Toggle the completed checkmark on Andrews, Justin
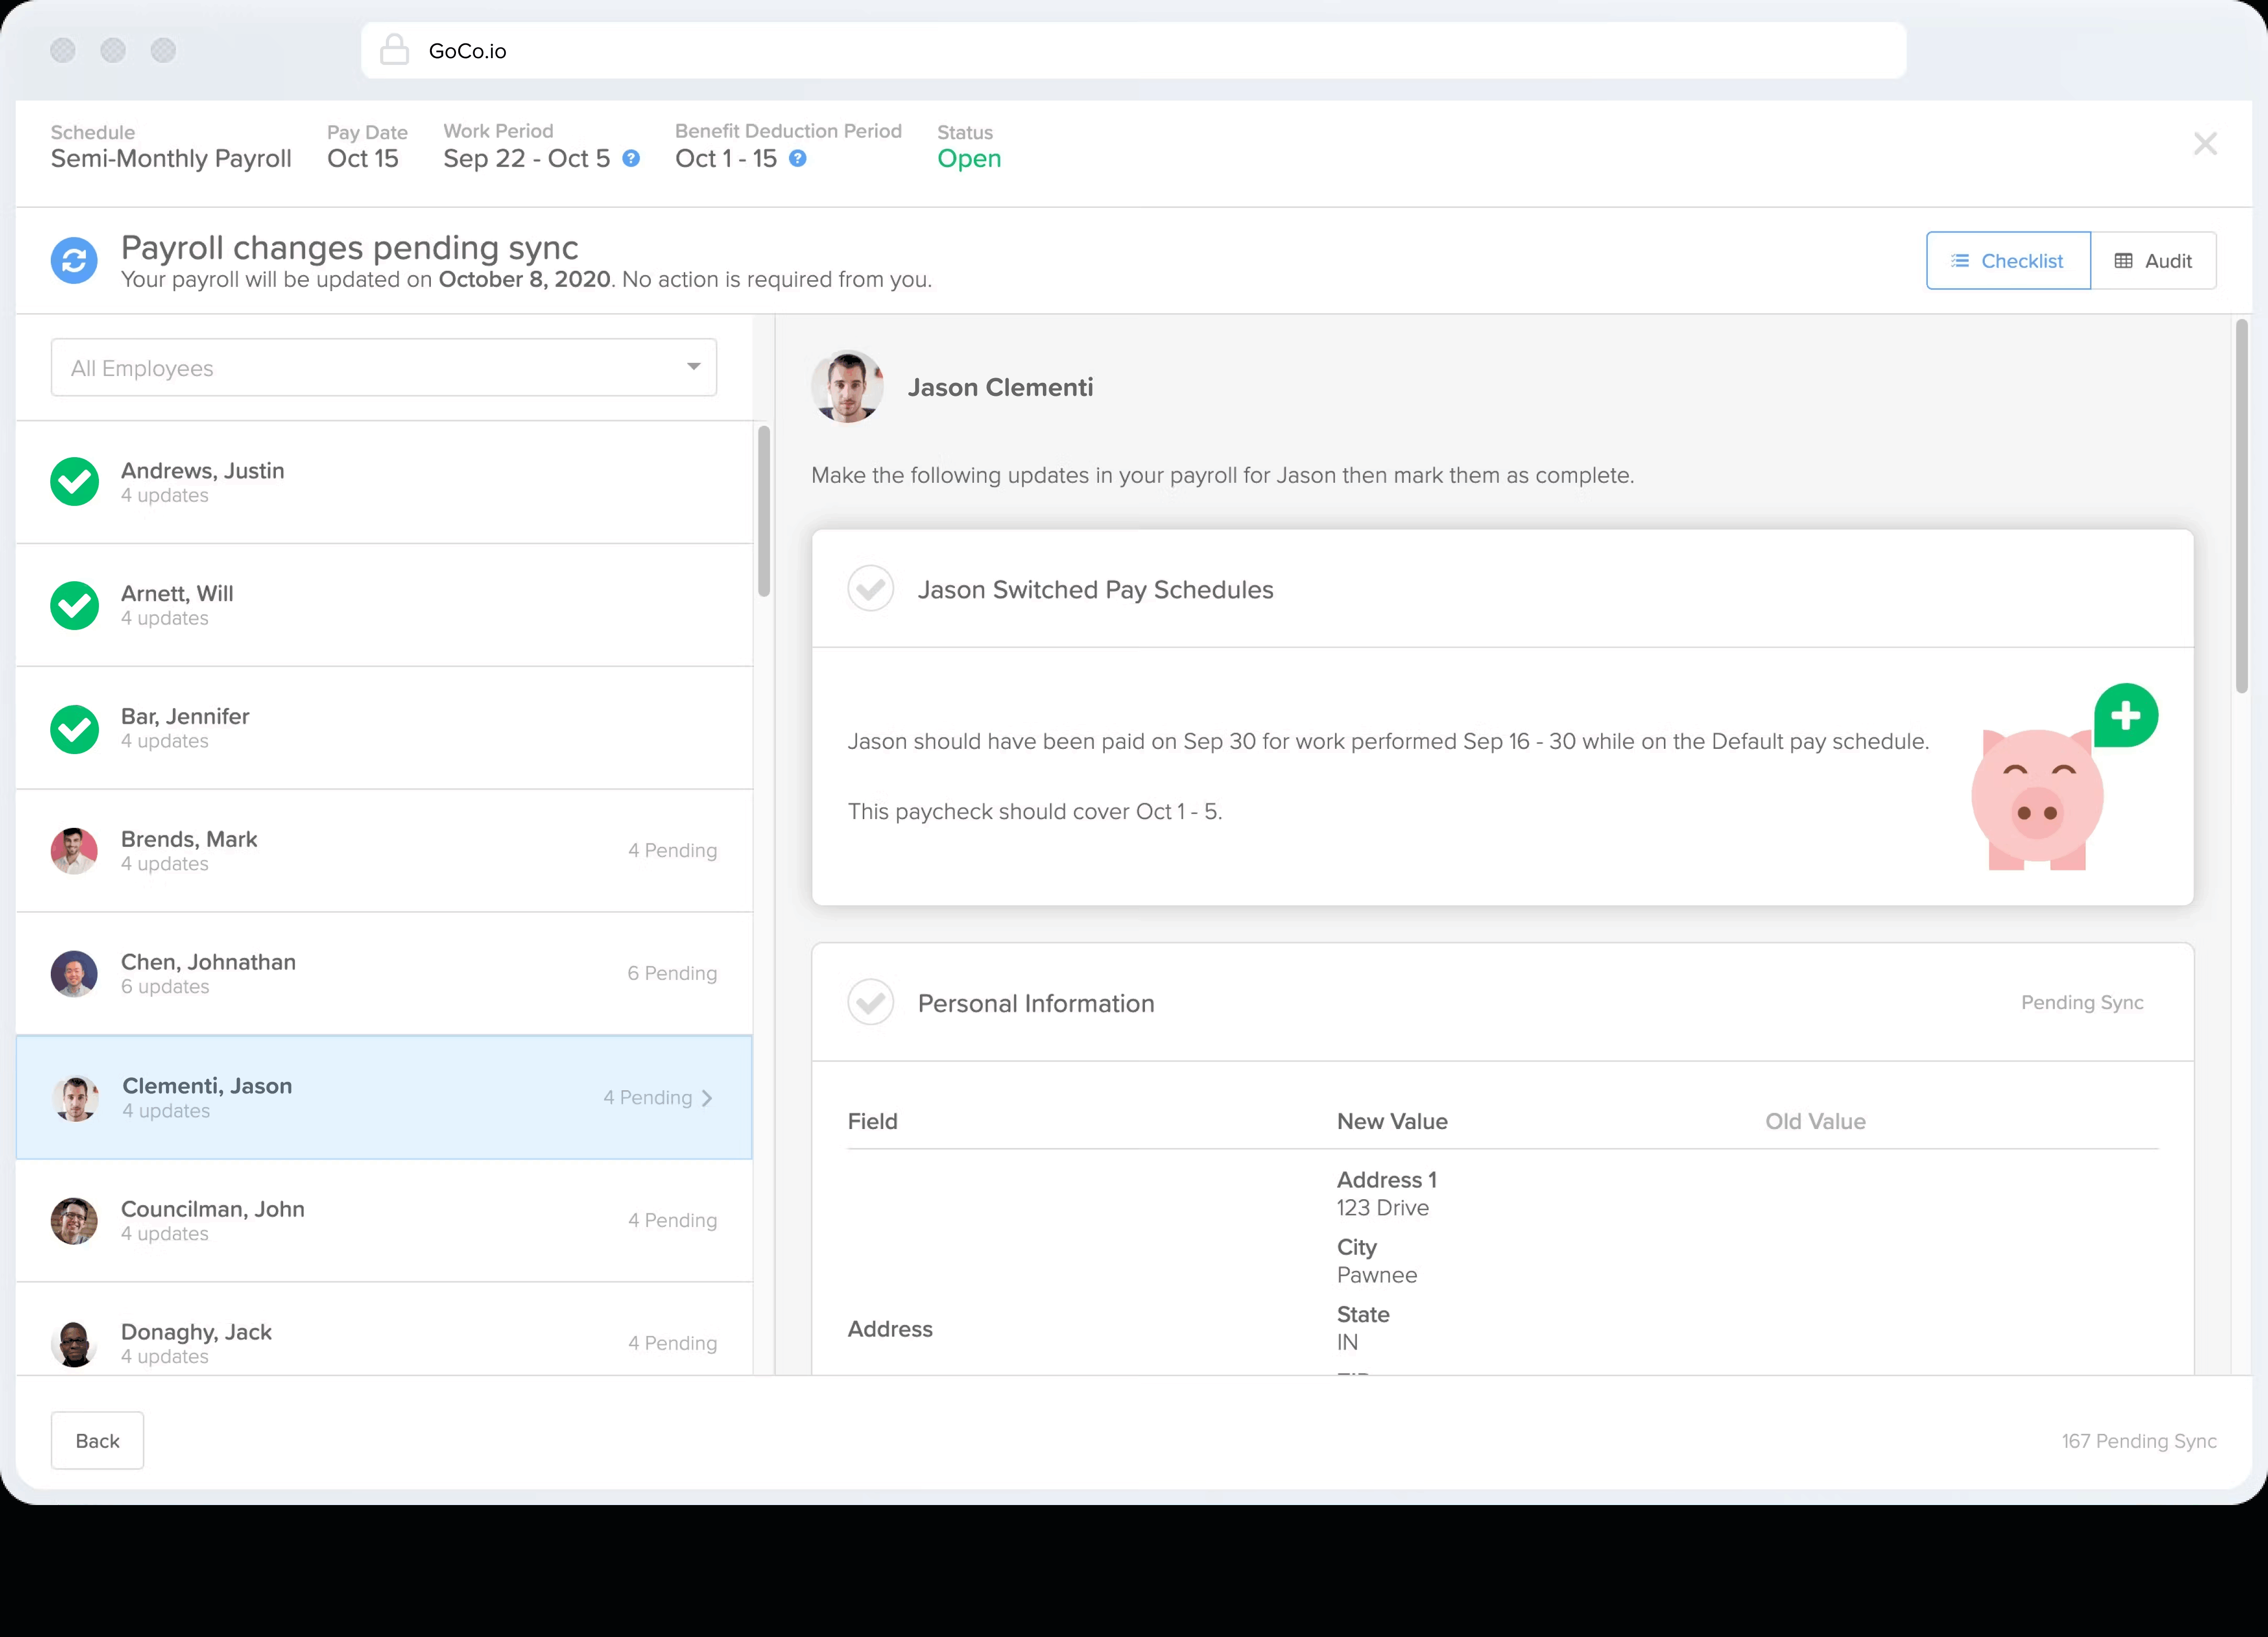 point(74,481)
